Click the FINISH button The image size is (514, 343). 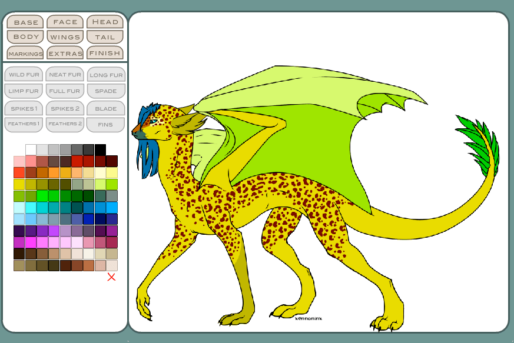[x=105, y=53]
